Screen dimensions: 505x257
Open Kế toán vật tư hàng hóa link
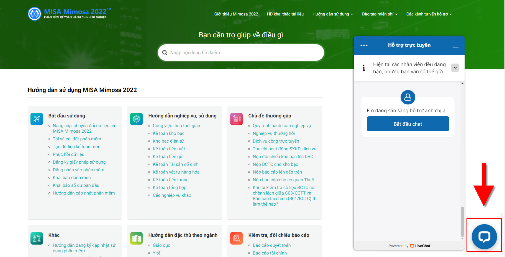(176, 172)
